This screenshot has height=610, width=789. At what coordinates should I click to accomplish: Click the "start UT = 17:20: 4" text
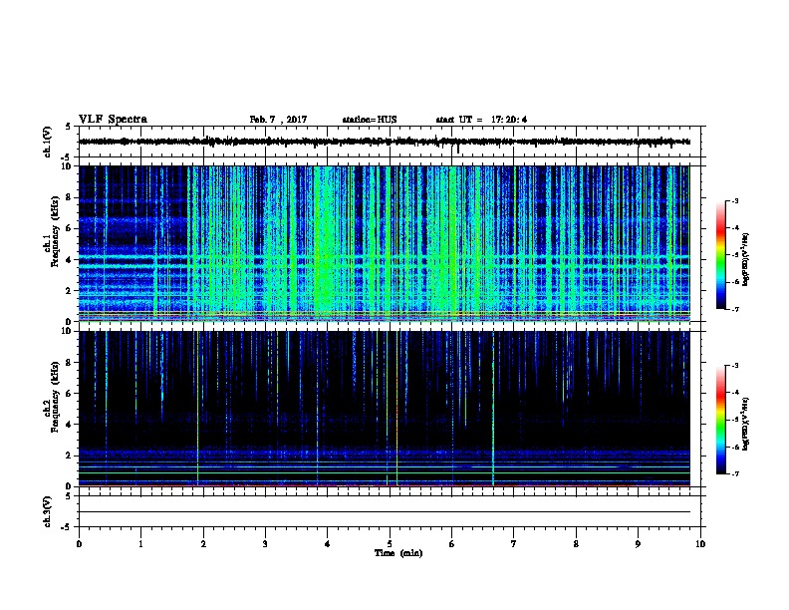click(481, 120)
